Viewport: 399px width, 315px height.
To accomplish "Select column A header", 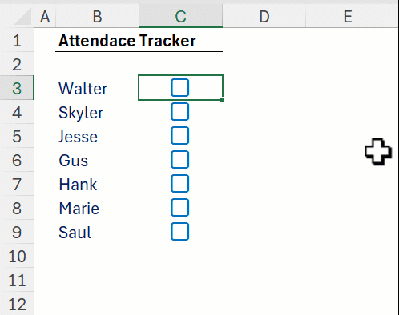I will coord(45,17).
